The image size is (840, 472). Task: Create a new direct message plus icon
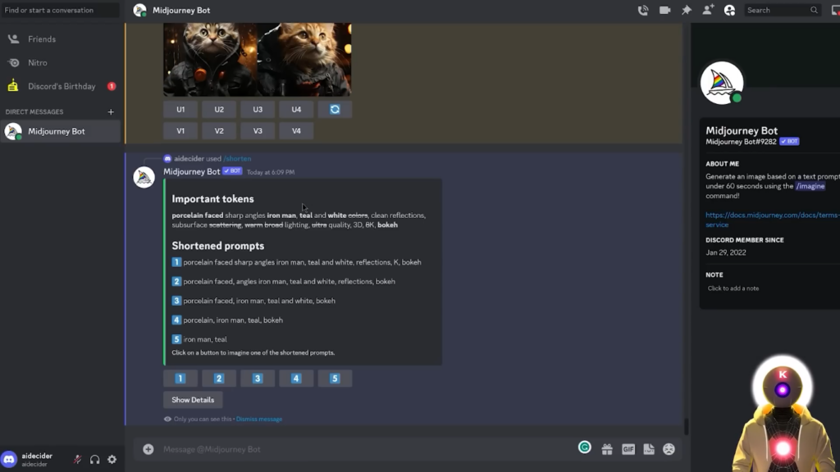[x=111, y=111]
